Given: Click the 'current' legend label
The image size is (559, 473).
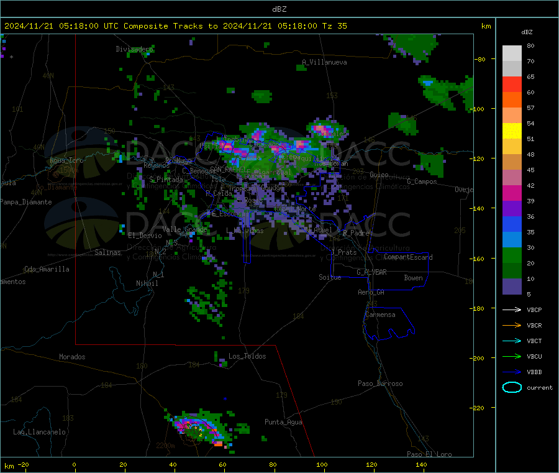Looking at the screenshot, I should tap(540, 387).
